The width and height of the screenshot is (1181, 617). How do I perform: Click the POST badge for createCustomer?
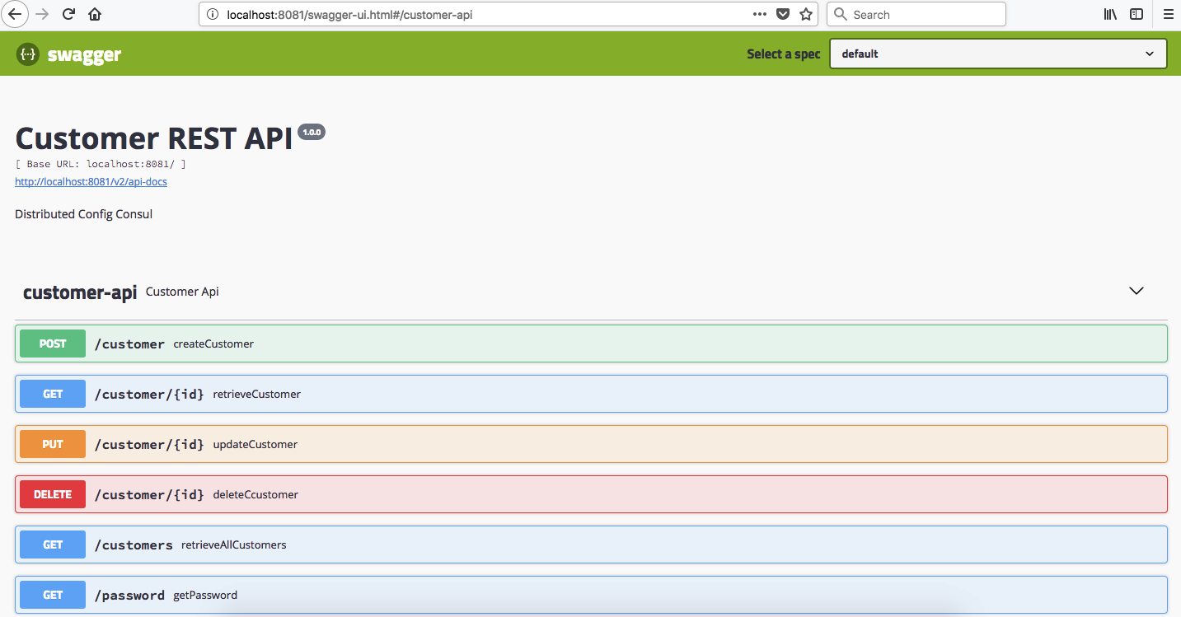pyautogui.click(x=52, y=344)
